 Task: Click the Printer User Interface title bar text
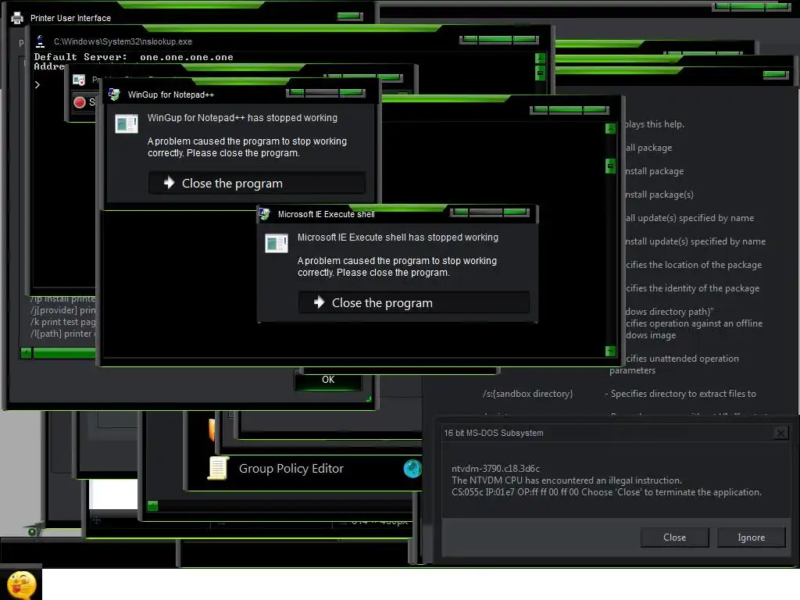coord(70,18)
